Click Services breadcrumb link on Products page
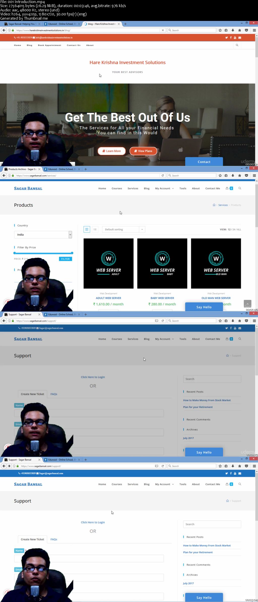Screen dimensions: 258x602 coord(223,205)
